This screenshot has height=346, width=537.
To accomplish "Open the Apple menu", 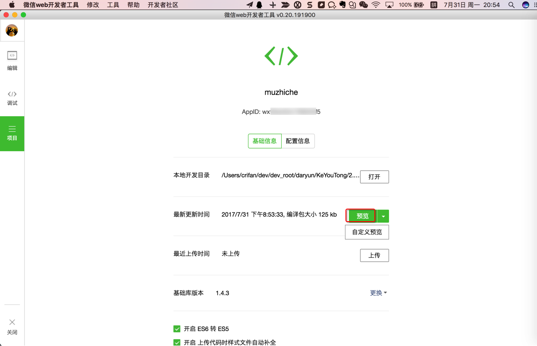I will pos(12,5).
